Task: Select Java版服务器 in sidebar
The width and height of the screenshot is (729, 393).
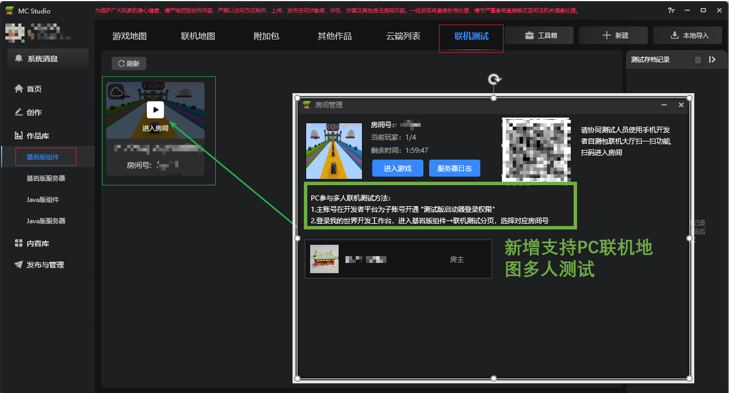Action: [46, 221]
